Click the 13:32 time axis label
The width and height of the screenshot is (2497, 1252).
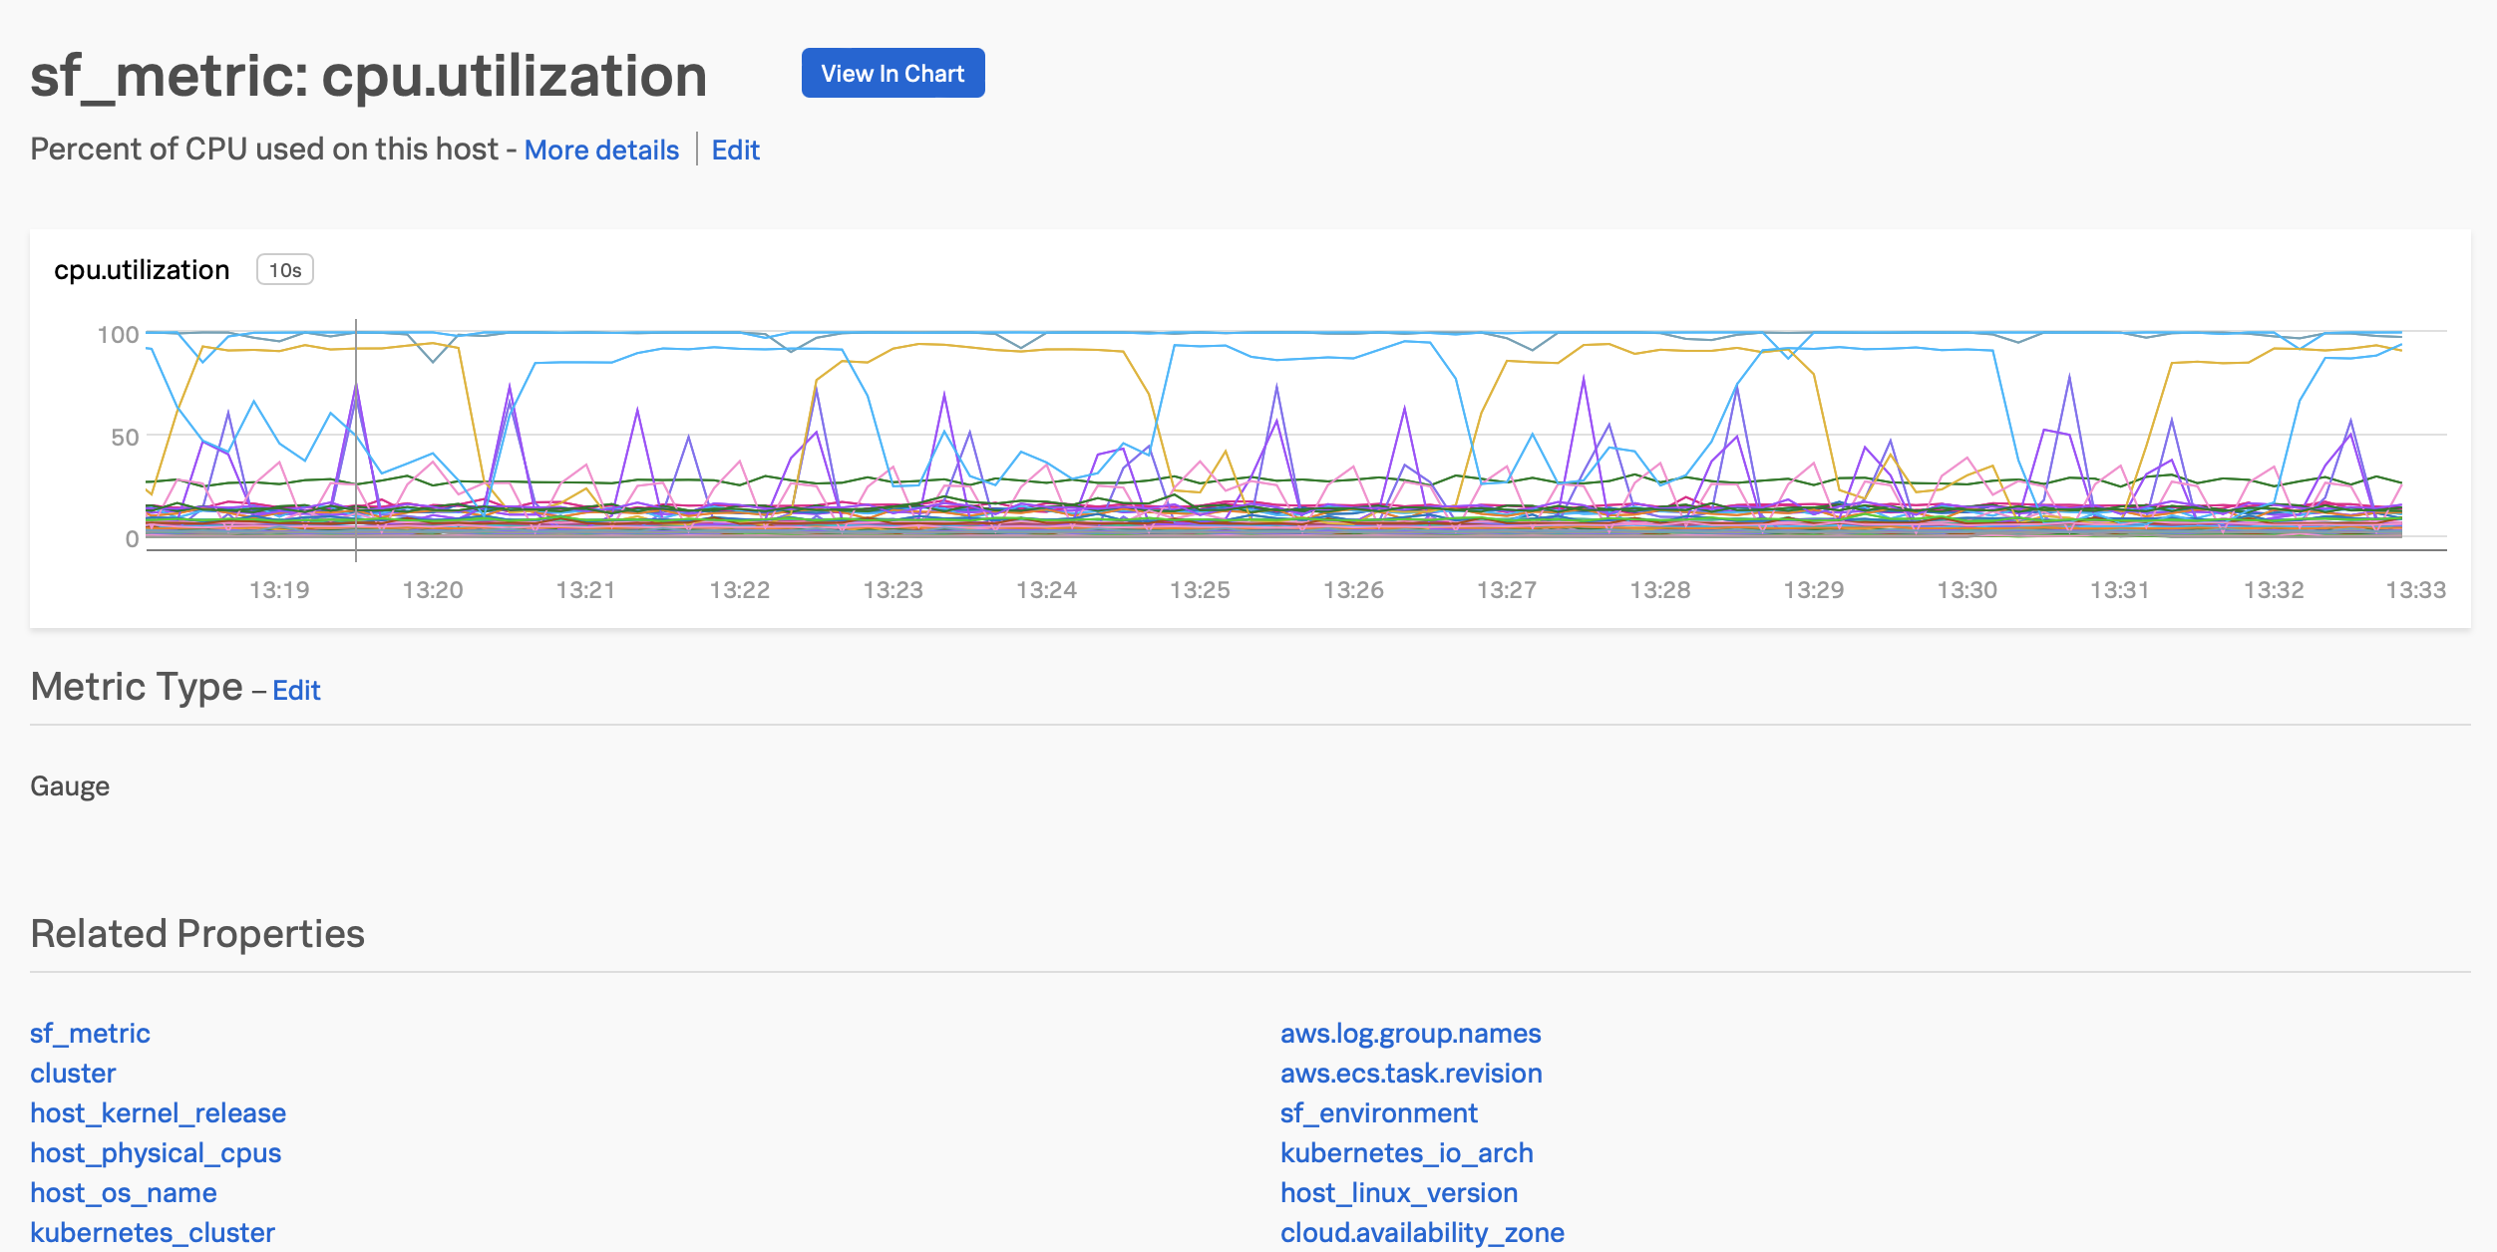click(2274, 589)
